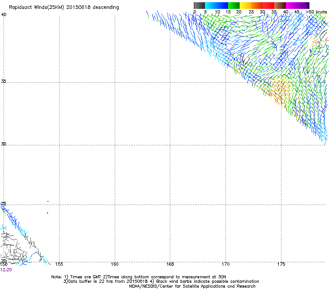
Task: Click the cyan 5-10 knots legend segment
Action: coord(211,5)
